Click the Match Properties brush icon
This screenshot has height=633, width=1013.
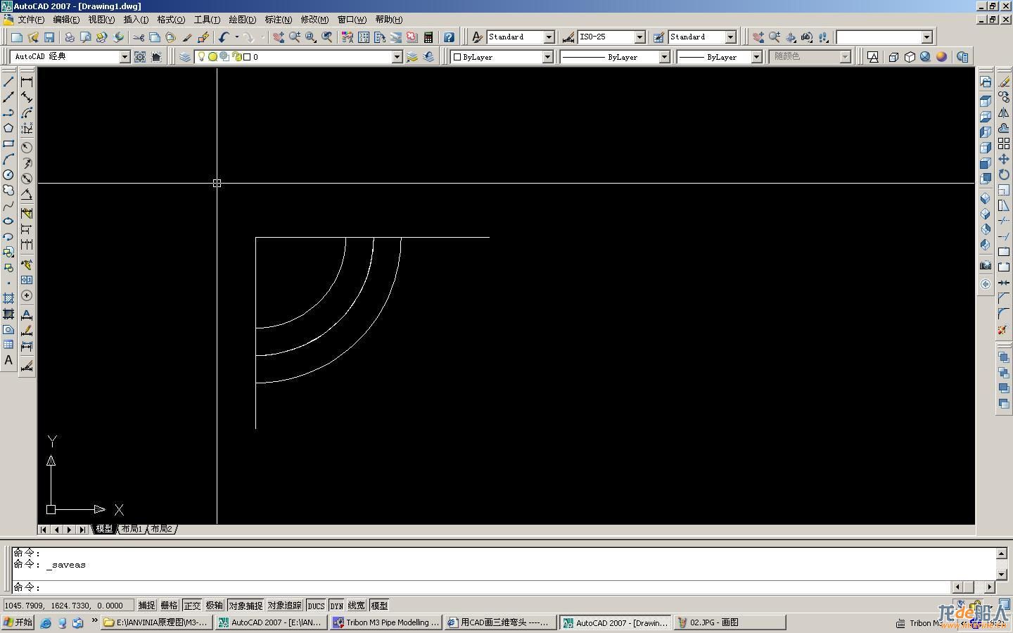187,37
